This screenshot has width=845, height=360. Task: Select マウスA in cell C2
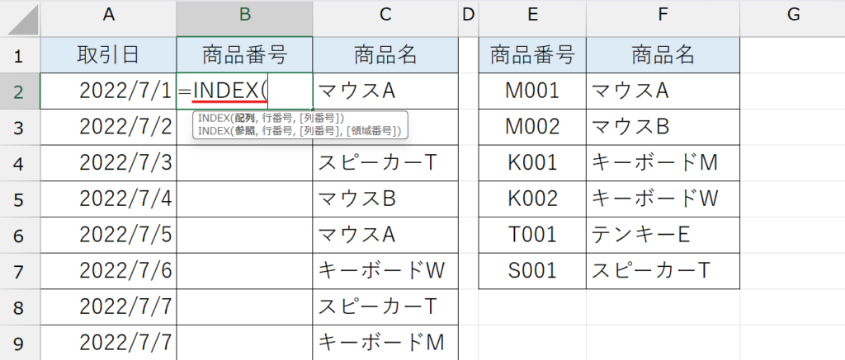(385, 91)
